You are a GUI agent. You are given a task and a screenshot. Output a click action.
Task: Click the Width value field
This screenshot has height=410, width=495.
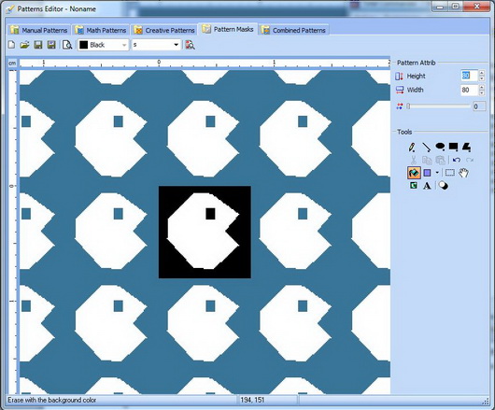coord(469,90)
